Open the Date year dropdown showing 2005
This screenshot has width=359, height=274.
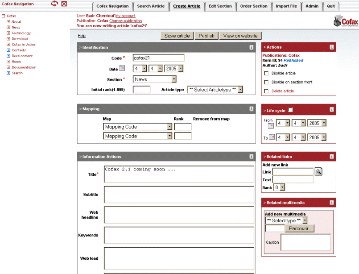pos(174,69)
